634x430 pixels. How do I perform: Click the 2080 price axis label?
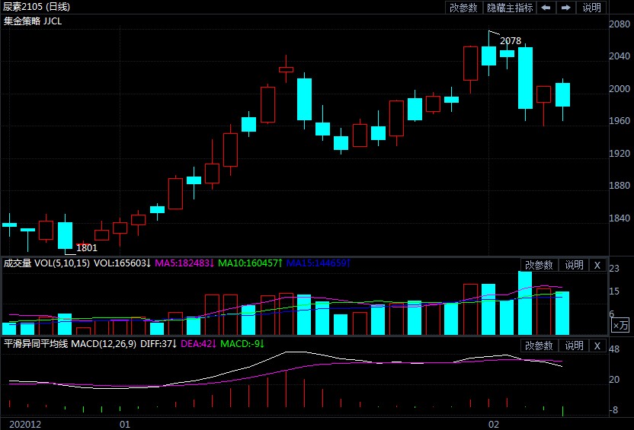(620, 24)
